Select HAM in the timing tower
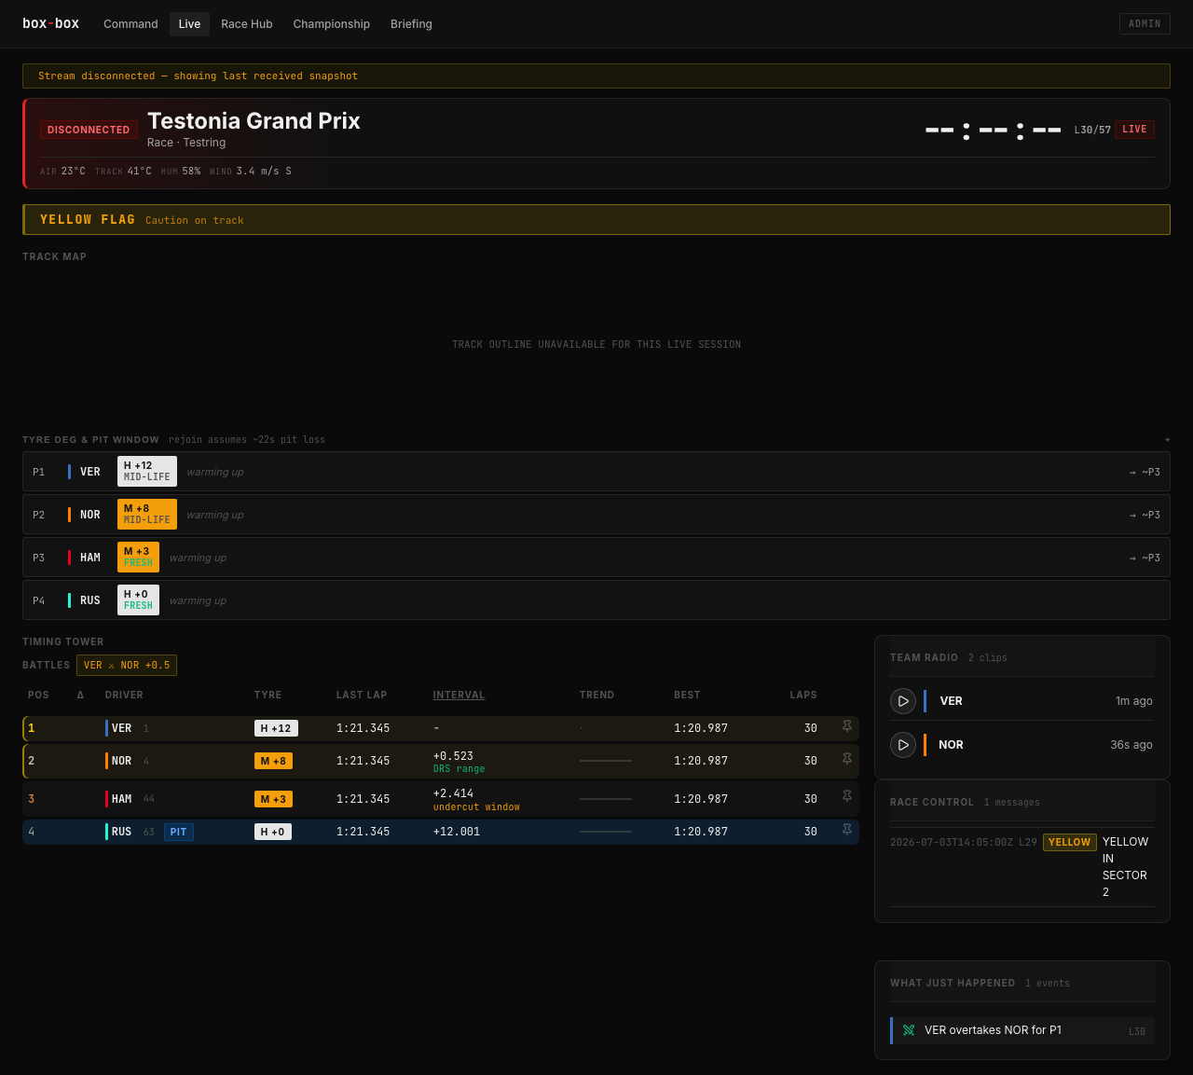 click(x=441, y=799)
